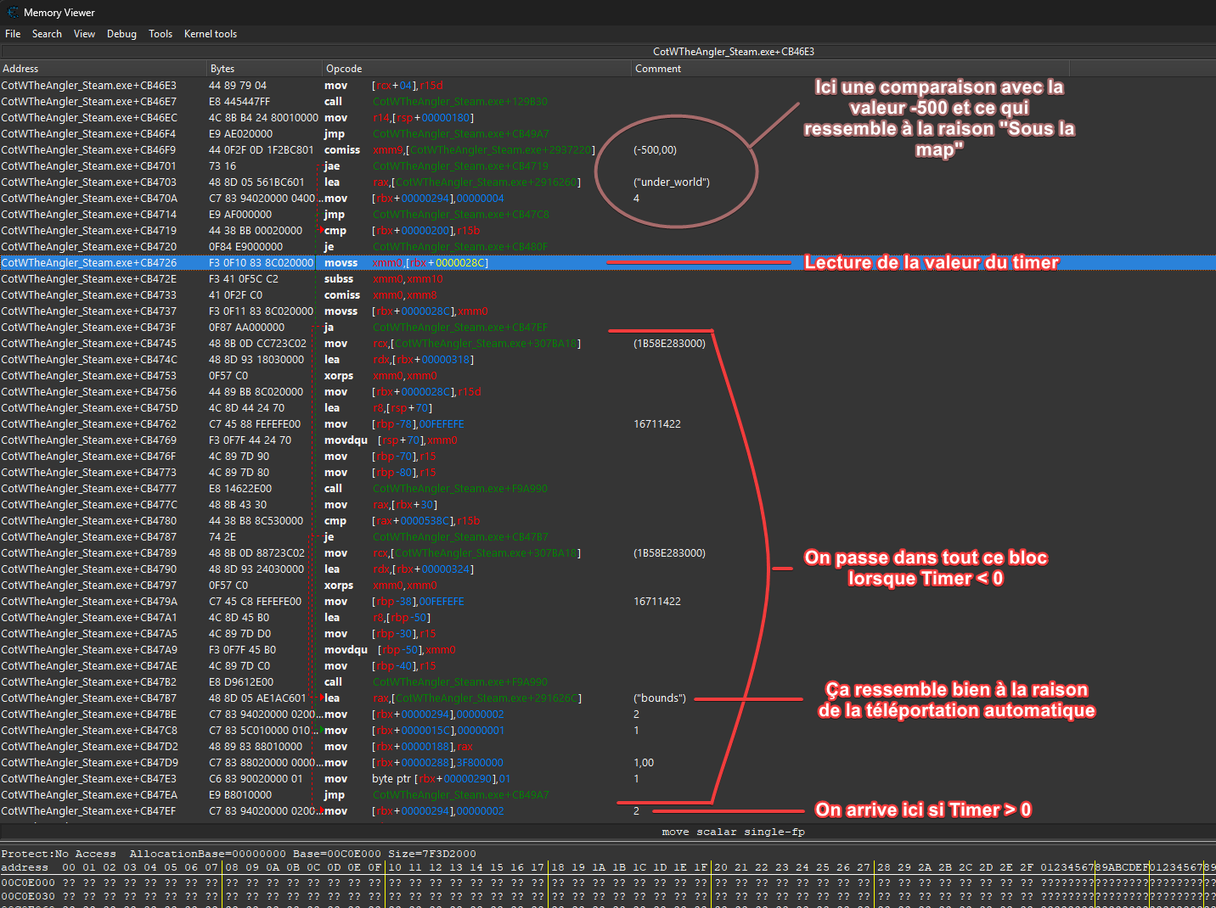This screenshot has width=1216, height=908.
Task: Click the ("bounds") comment
Action: click(x=660, y=698)
